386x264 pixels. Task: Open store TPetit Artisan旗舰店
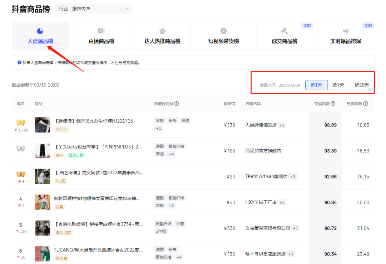[266, 176]
